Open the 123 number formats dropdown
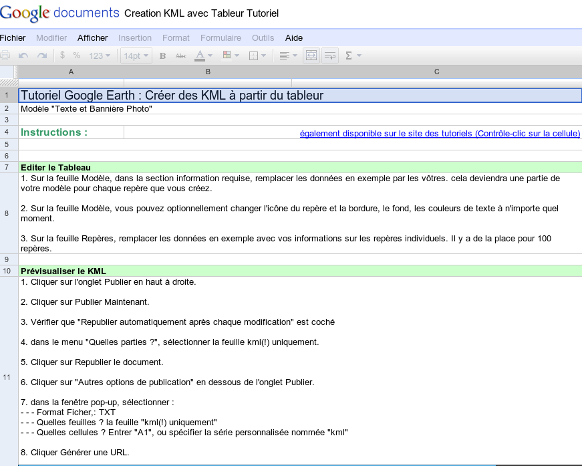 100,55
